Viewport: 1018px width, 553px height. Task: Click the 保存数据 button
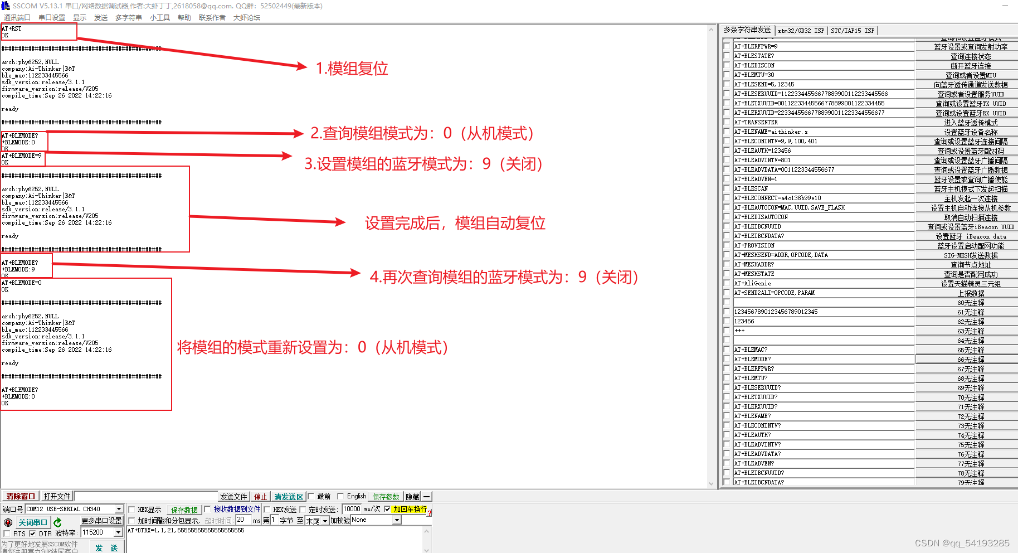184,510
